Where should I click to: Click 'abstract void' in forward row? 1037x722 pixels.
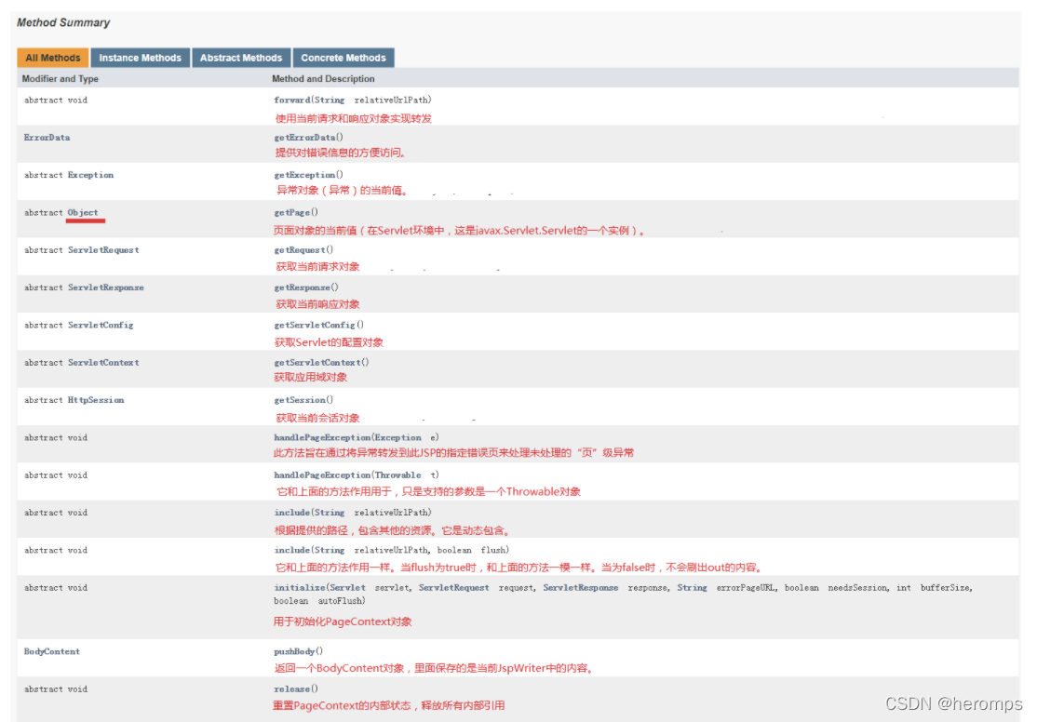coord(56,100)
